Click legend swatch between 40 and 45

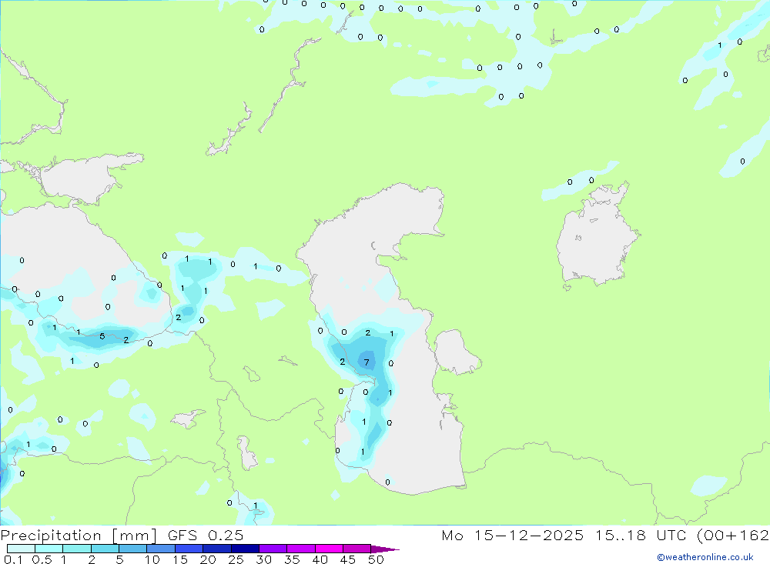click(x=329, y=549)
